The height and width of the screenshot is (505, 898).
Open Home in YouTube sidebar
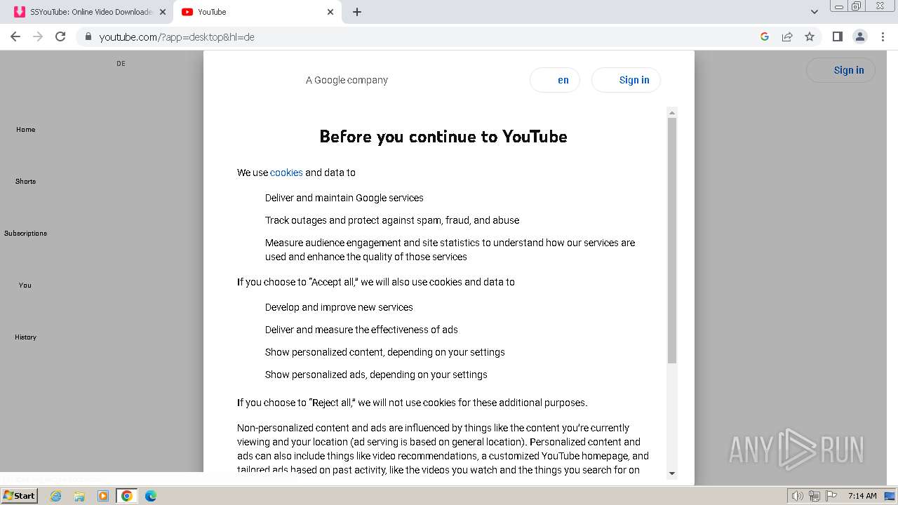(26, 130)
